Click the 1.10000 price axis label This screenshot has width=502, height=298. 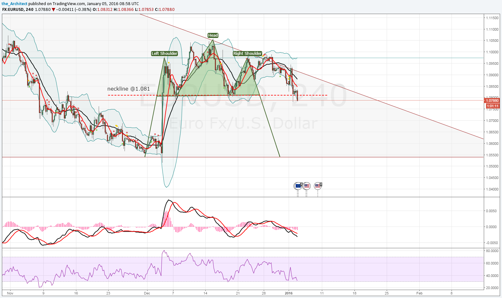coord(492,52)
